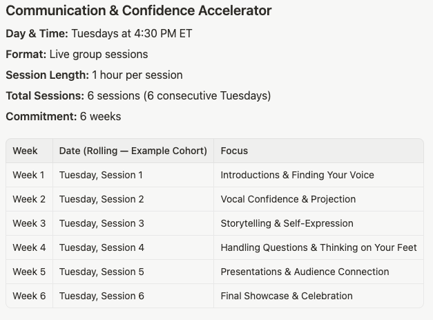Viewport: 433px width, 320px height.
Task: Select the Date (Rolling — Example Cohort) header
Action: [x=133, y=151]
